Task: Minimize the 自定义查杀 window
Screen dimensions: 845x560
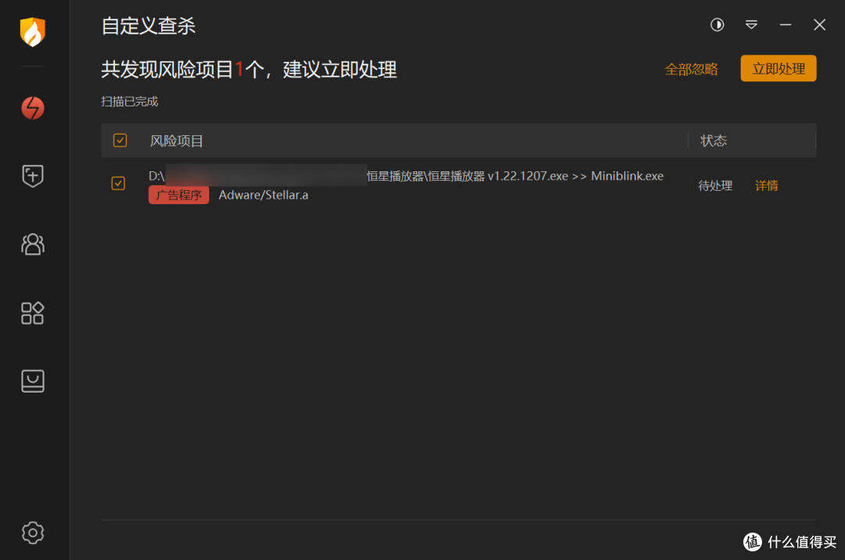Action: pos(786,25)
